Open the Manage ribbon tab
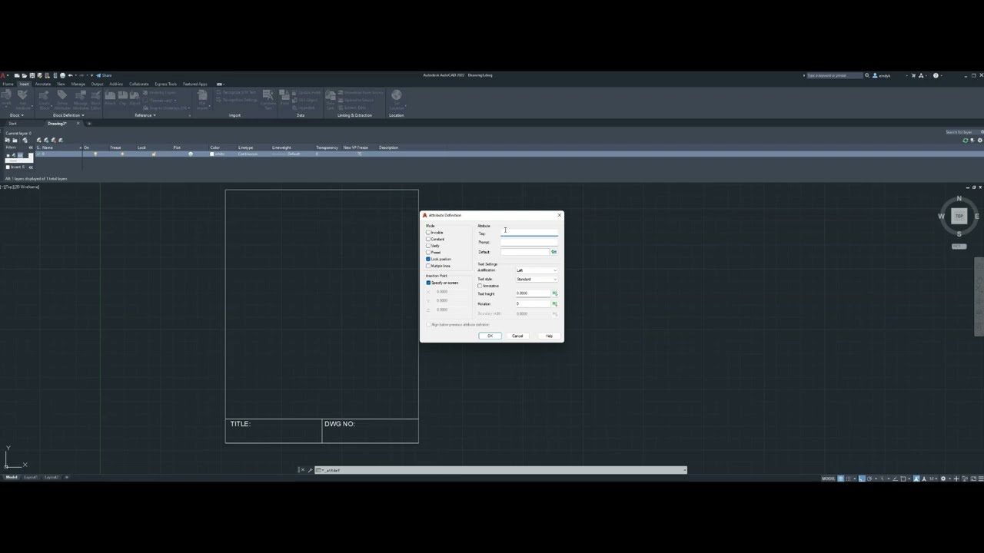Viewport: 984px width, 553px height. point(78,84)
